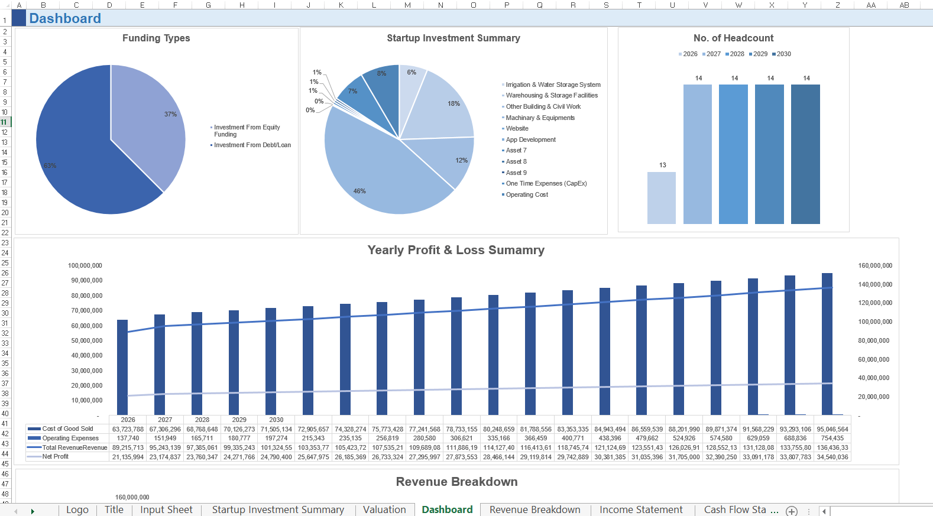Click the 46% slice in Investment Summary pie
This screenshot has height=516, width=933.
(x=378, y=177)
